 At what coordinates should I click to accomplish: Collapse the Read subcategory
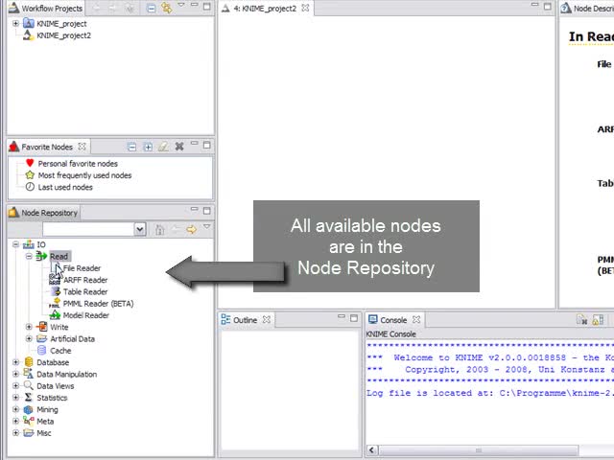tap(29, 256)
